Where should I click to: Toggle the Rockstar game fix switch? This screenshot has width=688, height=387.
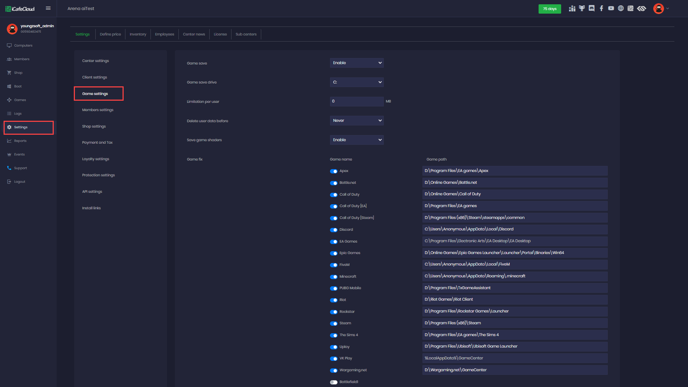[x=334, y=312]
